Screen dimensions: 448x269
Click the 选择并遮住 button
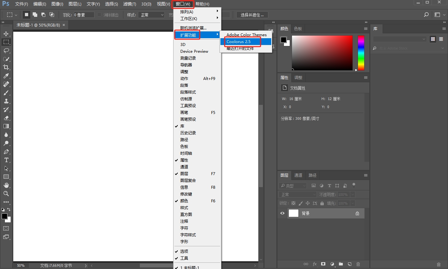tap(252, 15)
